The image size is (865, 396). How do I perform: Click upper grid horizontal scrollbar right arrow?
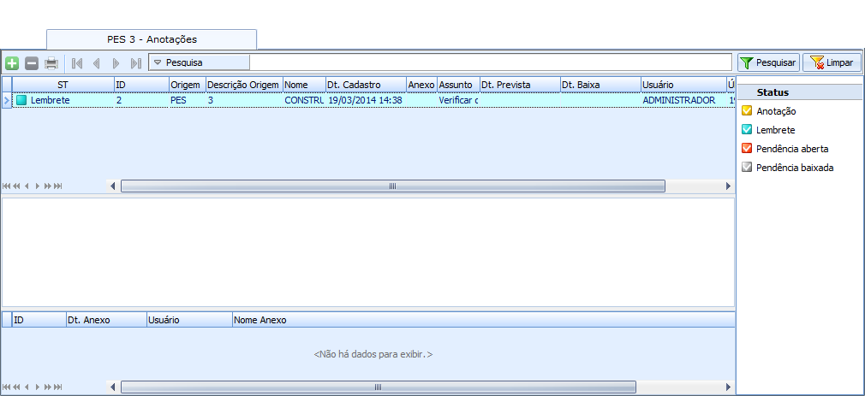(x=728, y=186)
